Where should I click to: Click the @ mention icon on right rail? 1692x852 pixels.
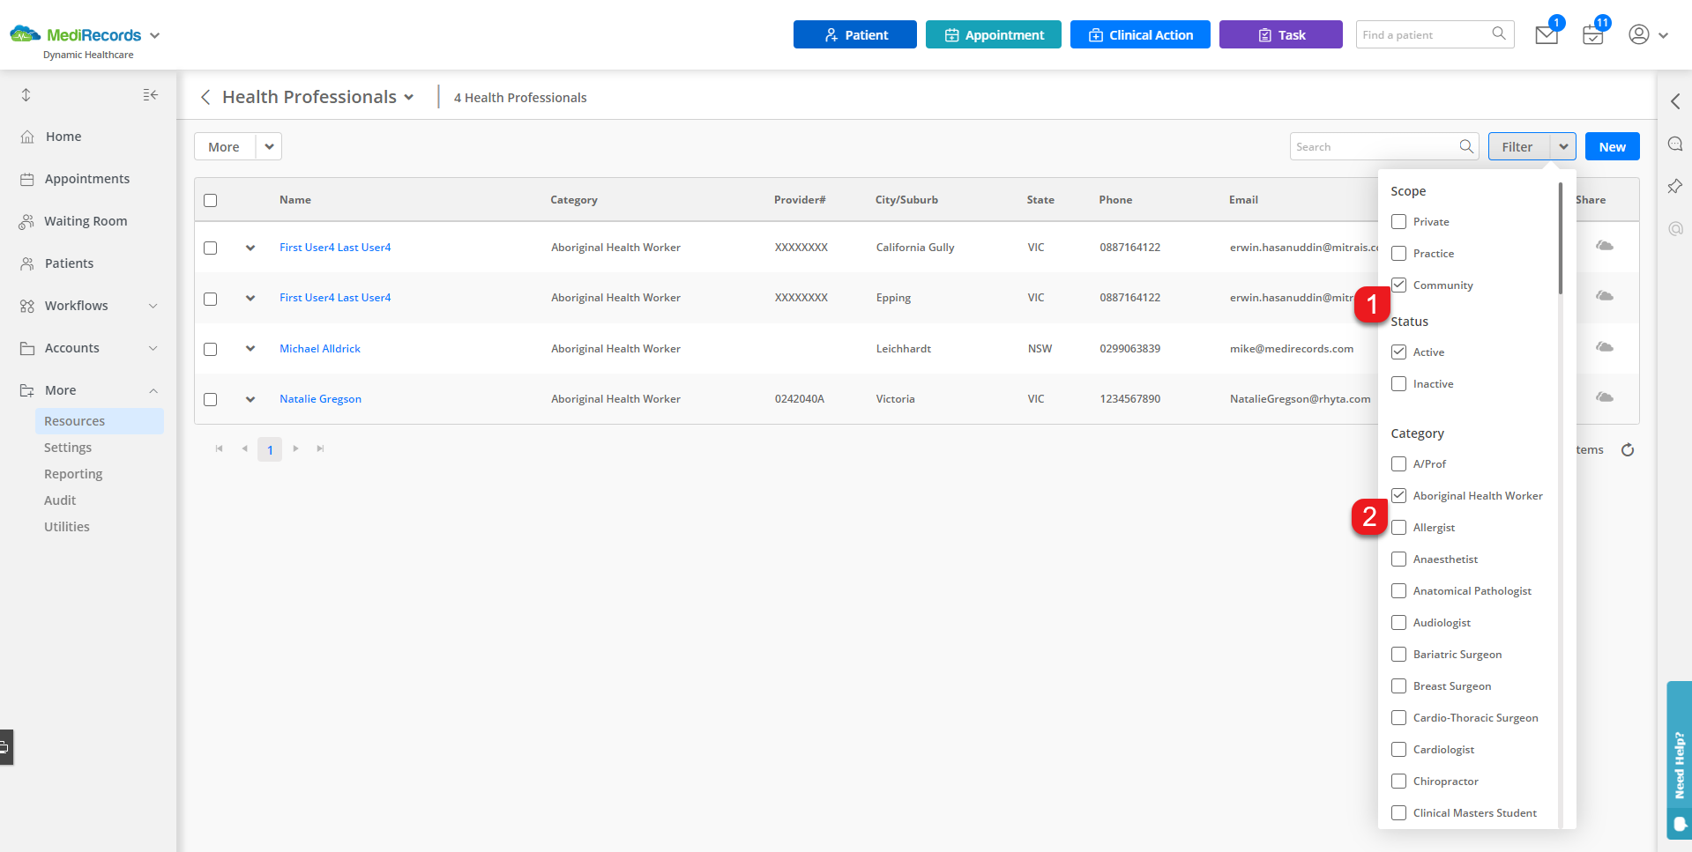(1675, 229)
